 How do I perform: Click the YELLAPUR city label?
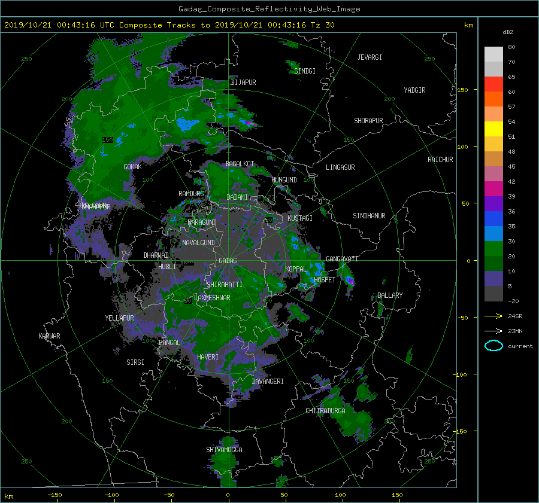click(x=119, y=318)
